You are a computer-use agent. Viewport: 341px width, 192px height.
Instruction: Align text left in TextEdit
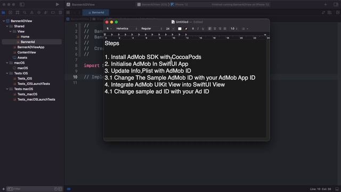tap(210, 28)
